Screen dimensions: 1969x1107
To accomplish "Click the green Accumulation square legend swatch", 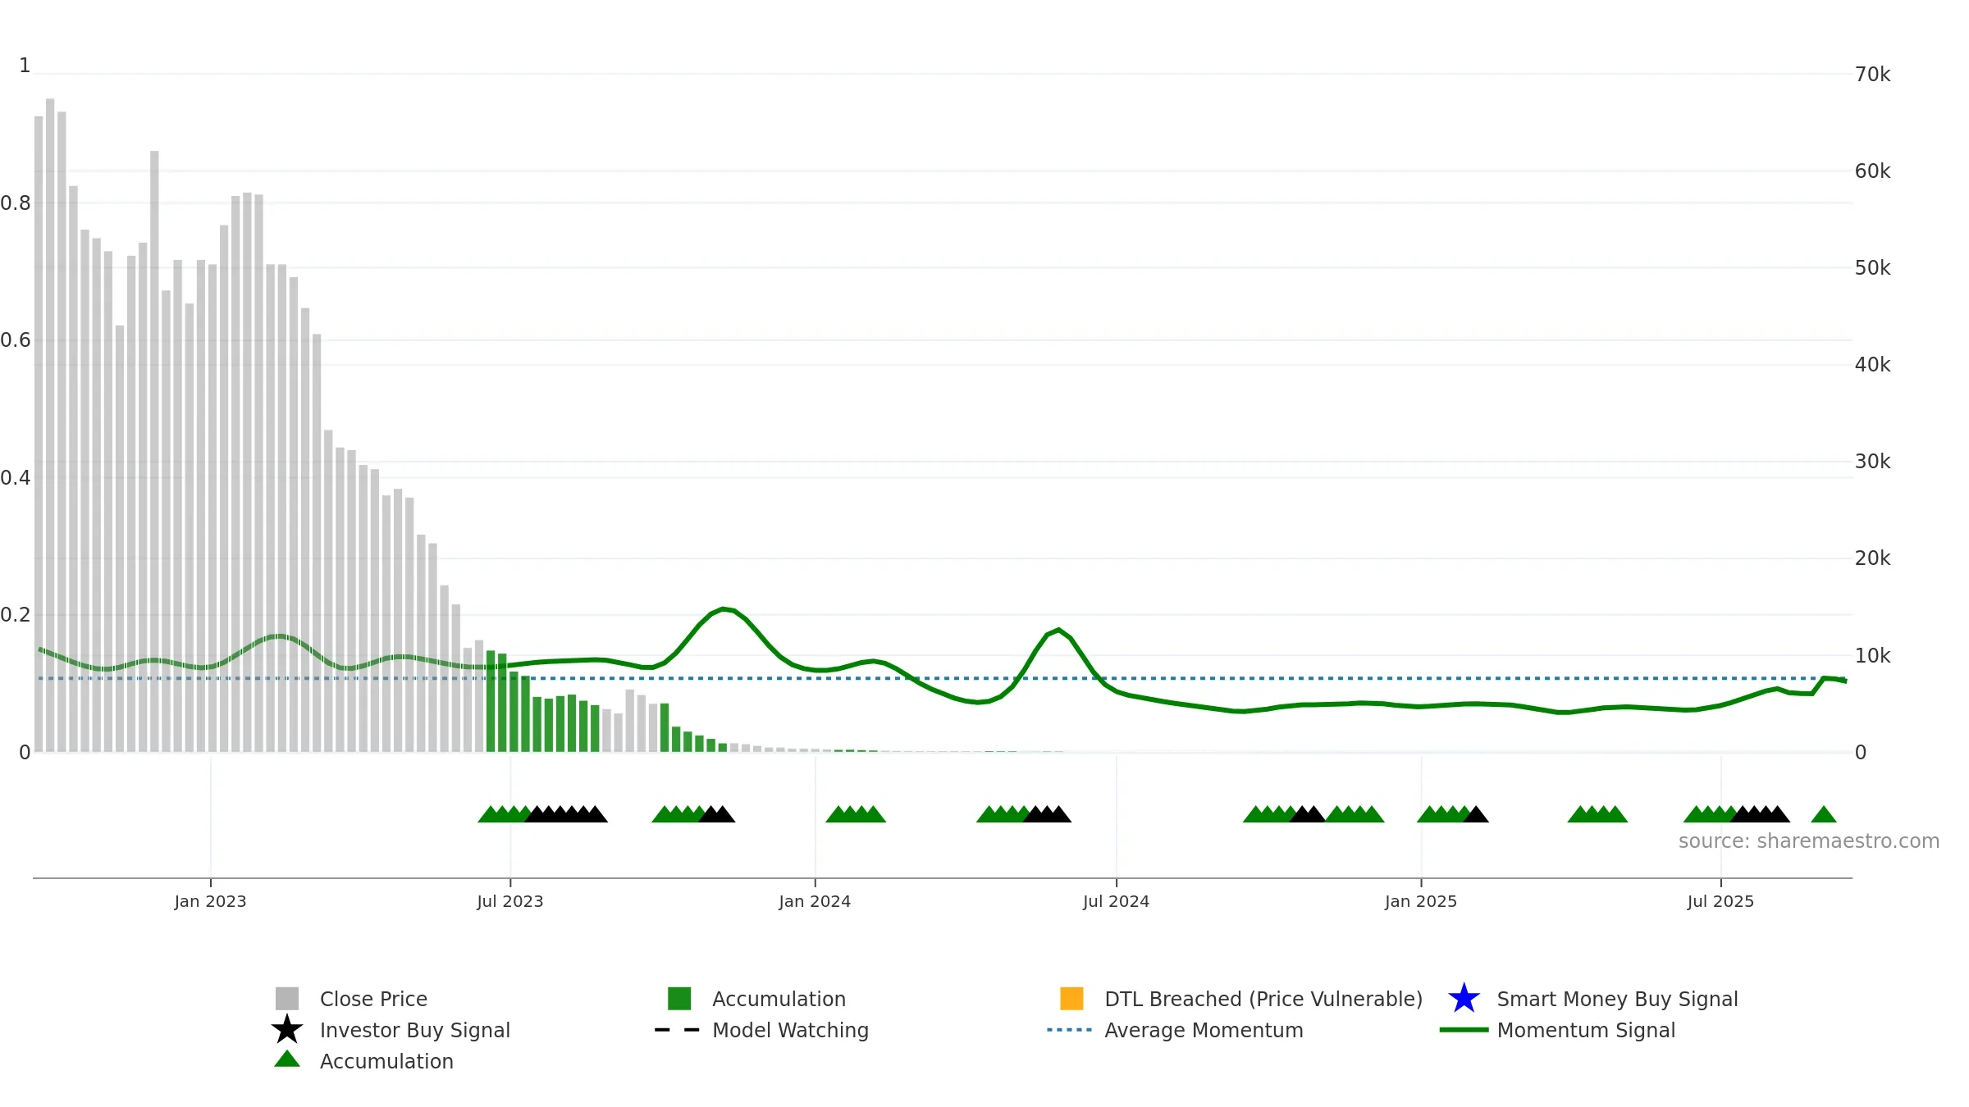I will [x=679, y=998].
